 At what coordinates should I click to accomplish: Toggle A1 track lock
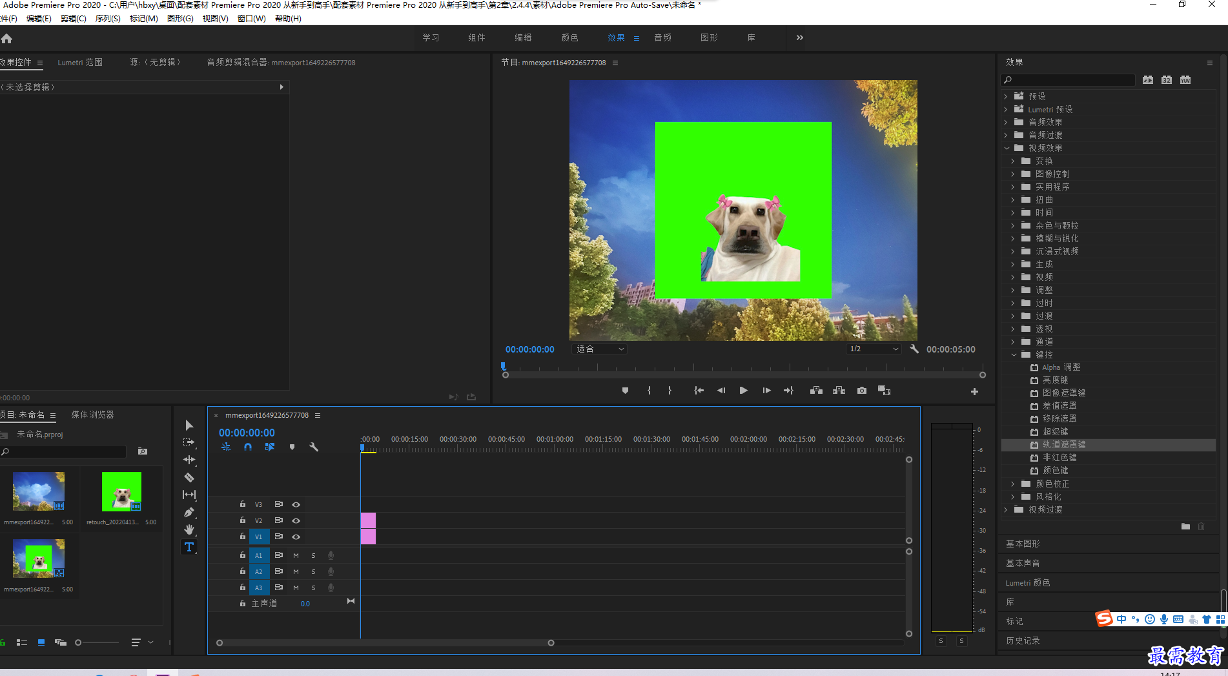(243, 555)
